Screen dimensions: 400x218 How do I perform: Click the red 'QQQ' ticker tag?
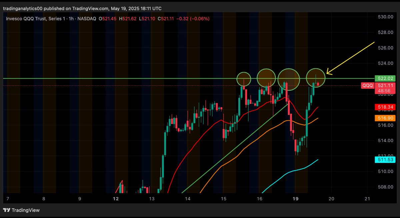368,86
